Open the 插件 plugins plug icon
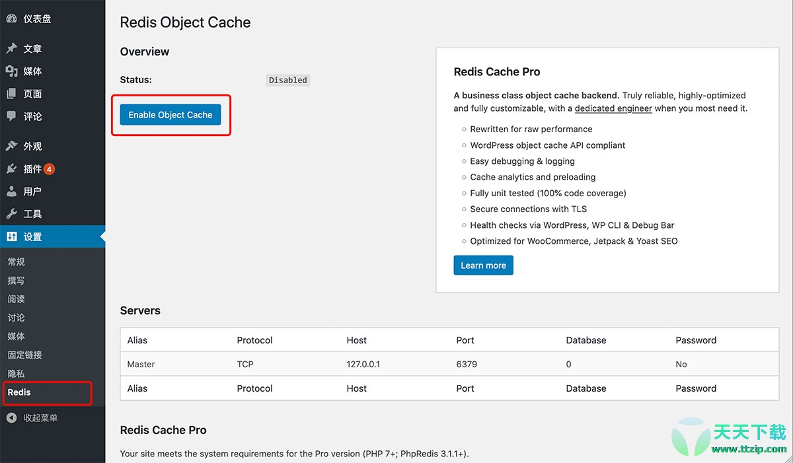793x463 pixels. (x=11, y=169)
